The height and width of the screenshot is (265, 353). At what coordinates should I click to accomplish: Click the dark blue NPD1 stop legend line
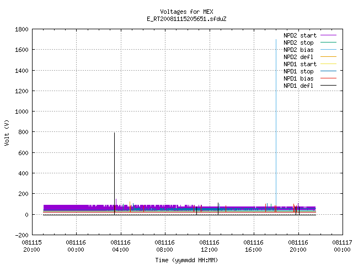point(329,71)
